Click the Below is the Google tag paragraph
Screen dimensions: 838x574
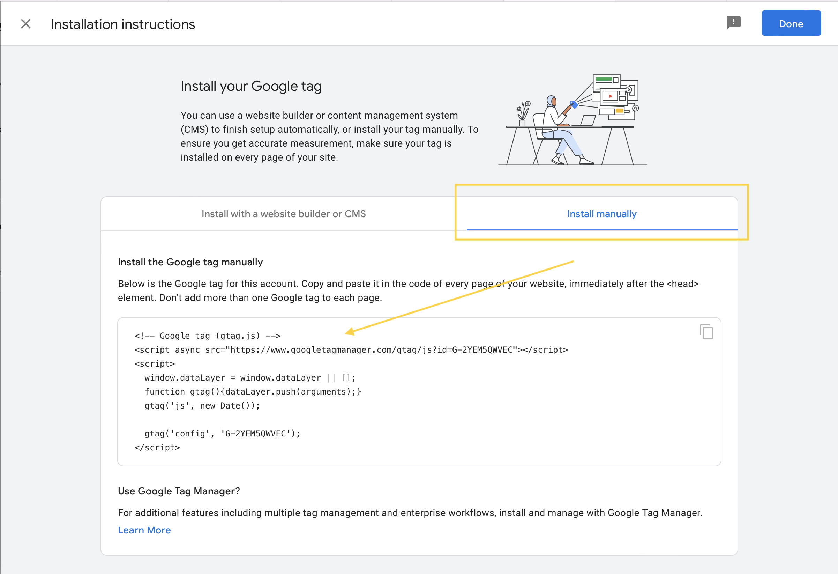pyautogui.click(x=407, y=290)
